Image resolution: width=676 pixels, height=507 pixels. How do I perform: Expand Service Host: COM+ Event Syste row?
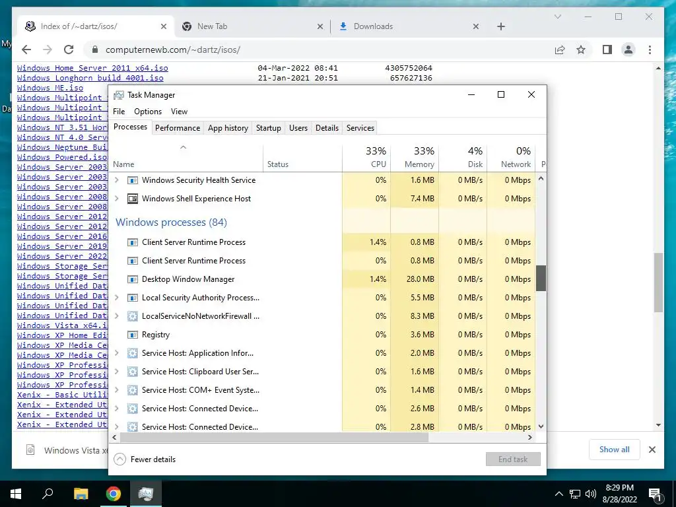(116, 391)
